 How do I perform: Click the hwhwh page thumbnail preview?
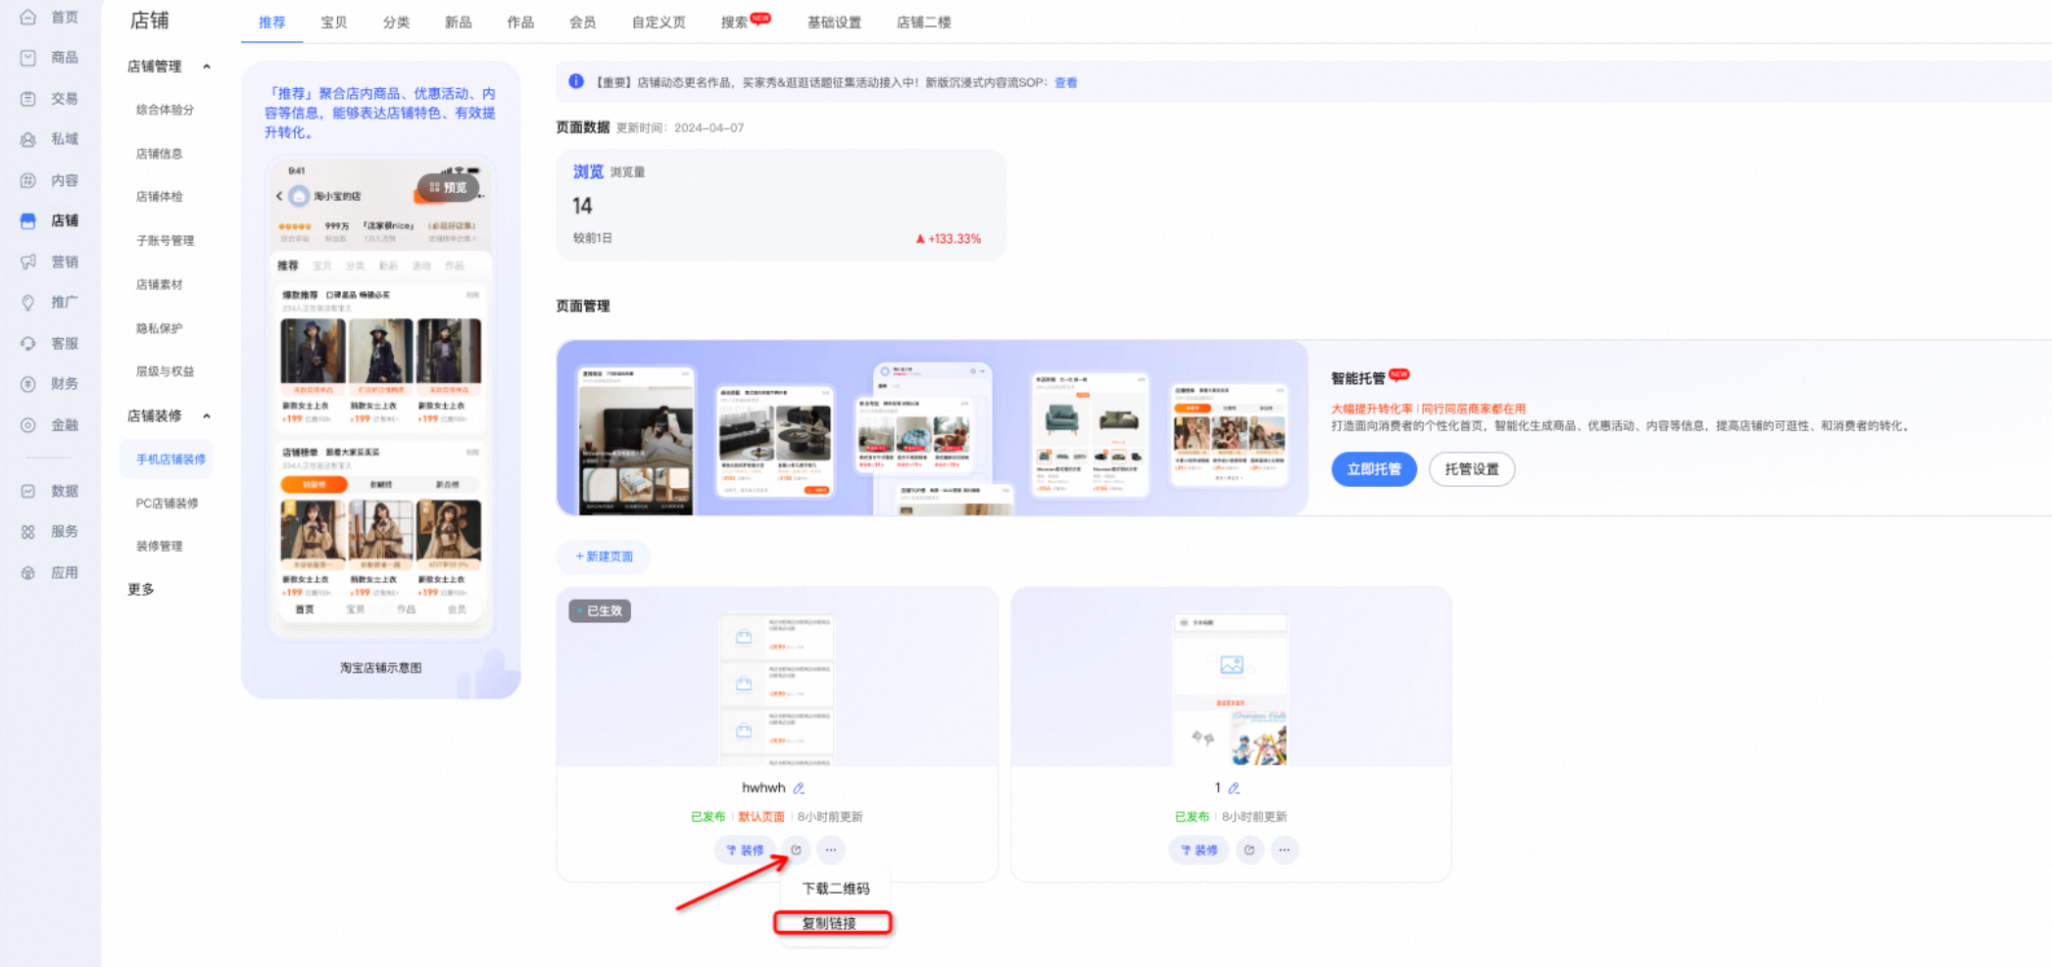tap(776, 688)
